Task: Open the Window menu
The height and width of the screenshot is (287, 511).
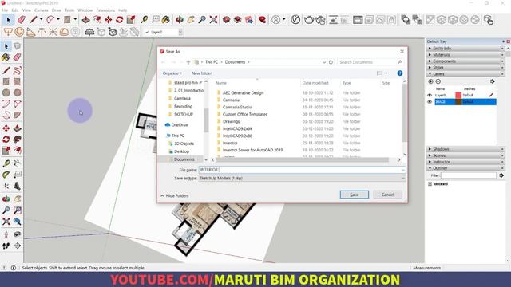Action: coord(85,10)
